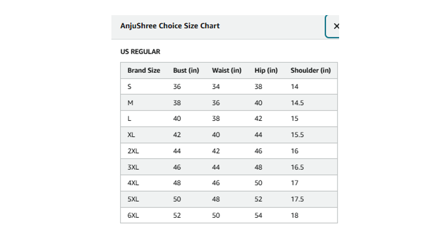The height and width of the screenshot is (235, 424).
Task: Click shoulder value 17.5 in 5XL row
Action: [x=297, y=199]
